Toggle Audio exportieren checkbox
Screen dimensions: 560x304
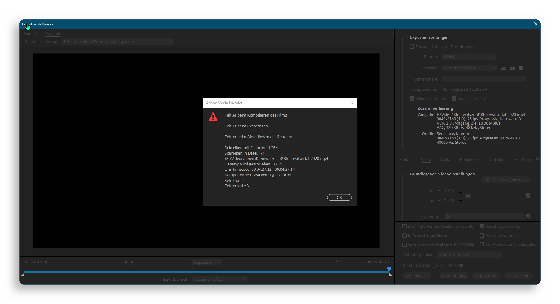[x=454, y=99]
